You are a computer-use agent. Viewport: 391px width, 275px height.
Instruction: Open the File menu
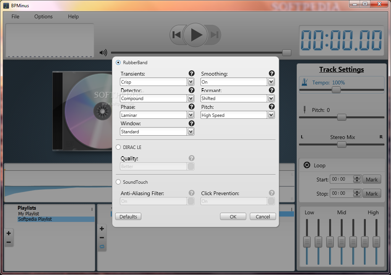[15, 16]
